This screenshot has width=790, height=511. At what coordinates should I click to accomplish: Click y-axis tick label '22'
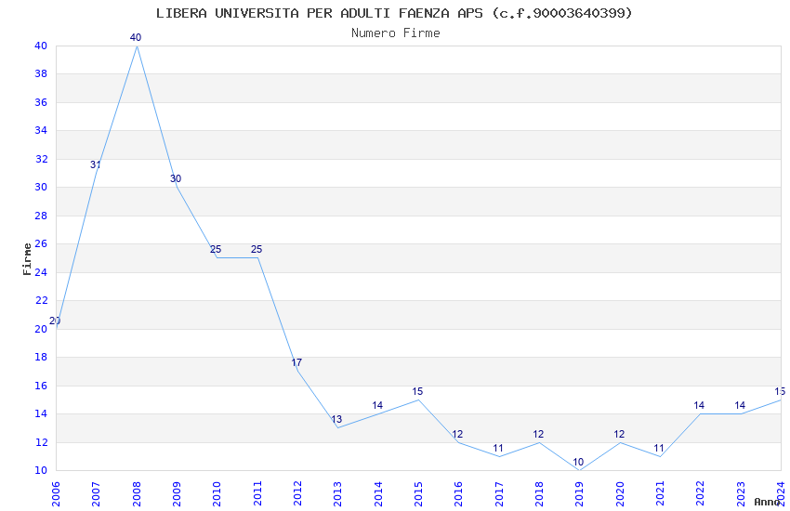point(41,300)
